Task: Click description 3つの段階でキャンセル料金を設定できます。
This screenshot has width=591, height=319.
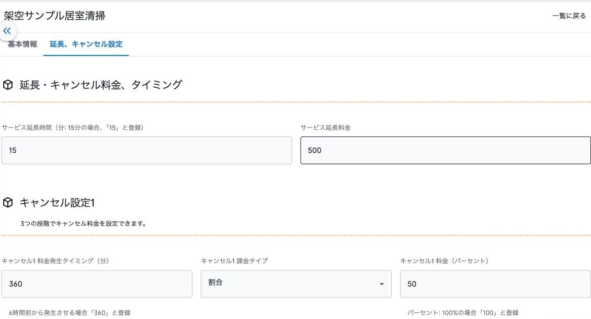Action: (83, 224)
